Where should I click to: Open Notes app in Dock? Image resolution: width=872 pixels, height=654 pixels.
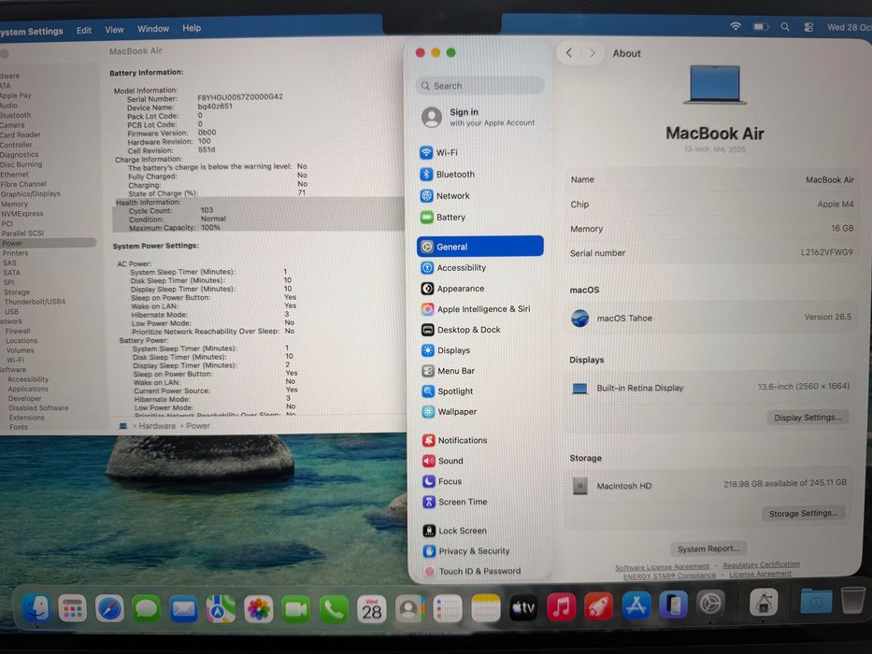[x=485, y=608]
